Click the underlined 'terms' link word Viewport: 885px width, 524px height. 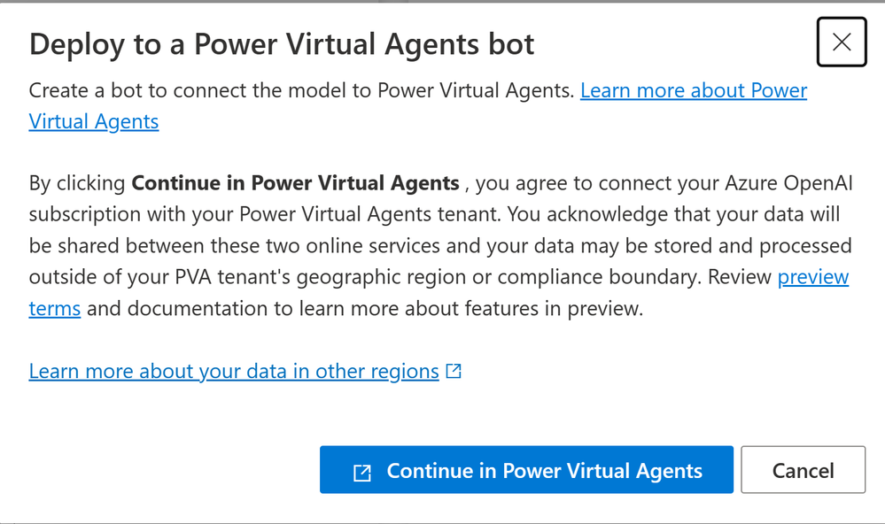click(55, 309)
